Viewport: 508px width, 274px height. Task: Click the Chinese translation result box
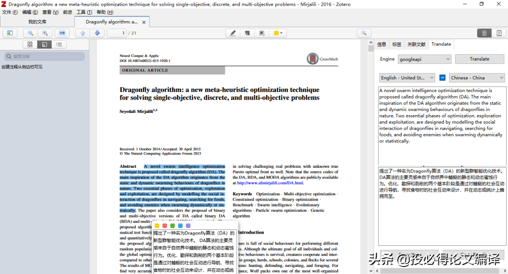pyautogui.click(x=442, y=206)
